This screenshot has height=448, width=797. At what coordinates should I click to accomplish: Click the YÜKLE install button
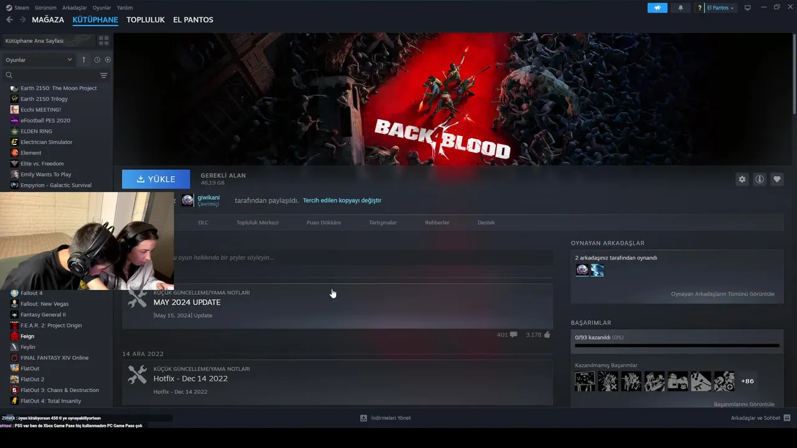pos(156,179)
